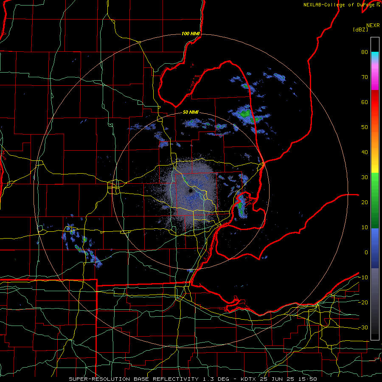Click the cyan top of the reflectivity color bar
Screen dimensions: 382x382
[375, 56]
